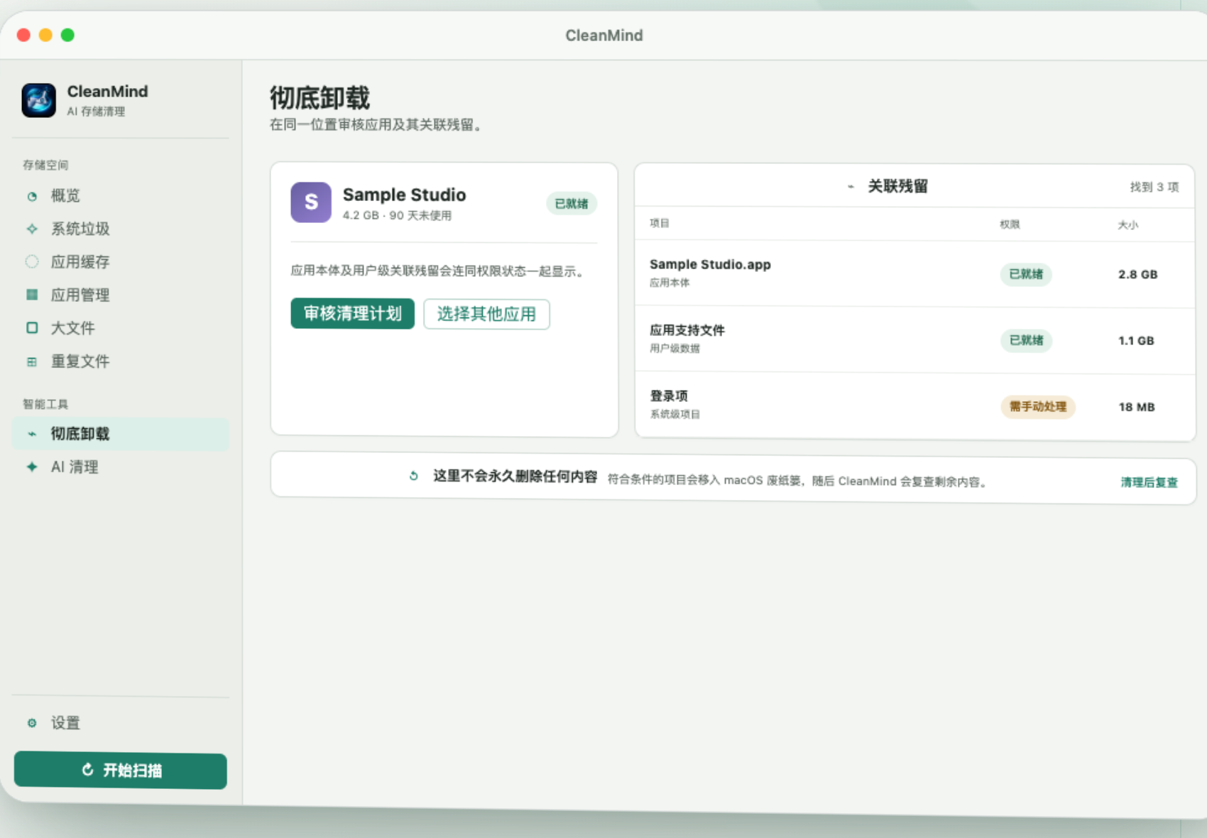Click the purple Sample Studio S icon
The height and width of the screenshot is (838, 1207).
311,202
